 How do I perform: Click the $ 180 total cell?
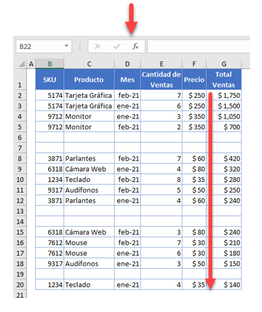[224, 253]
